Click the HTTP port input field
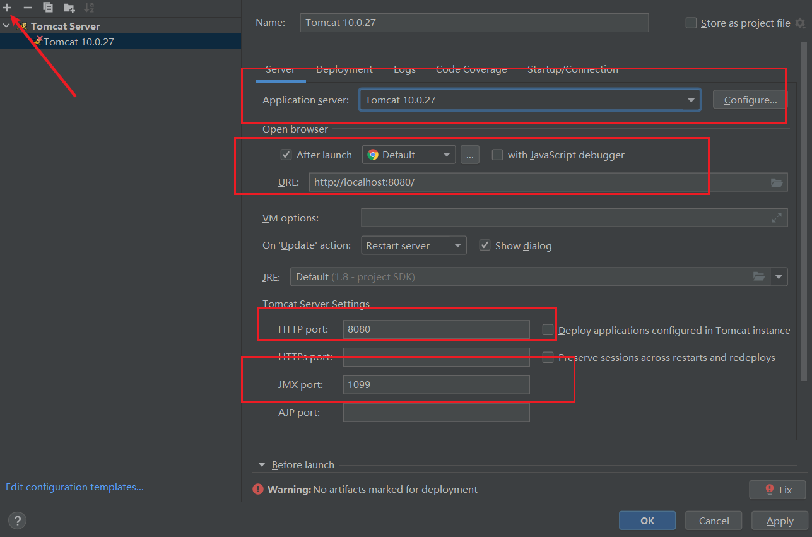The image size is (812, 537). point(435,329)
